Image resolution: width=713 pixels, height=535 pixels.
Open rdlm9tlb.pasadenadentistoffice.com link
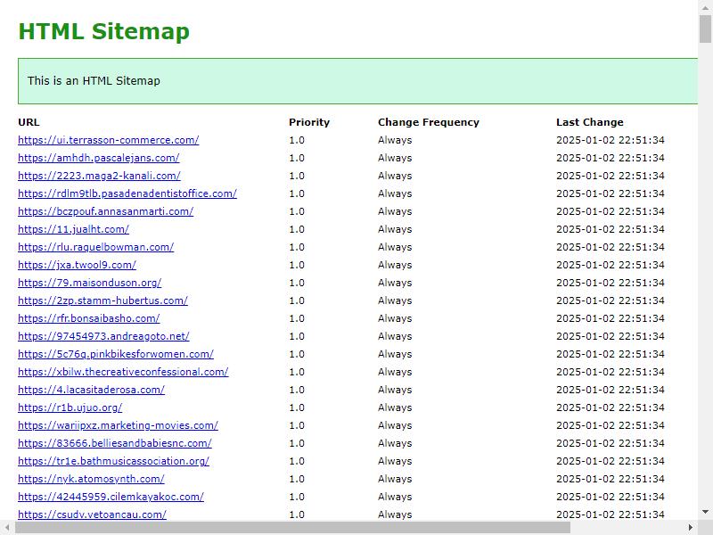pos(127,193)
